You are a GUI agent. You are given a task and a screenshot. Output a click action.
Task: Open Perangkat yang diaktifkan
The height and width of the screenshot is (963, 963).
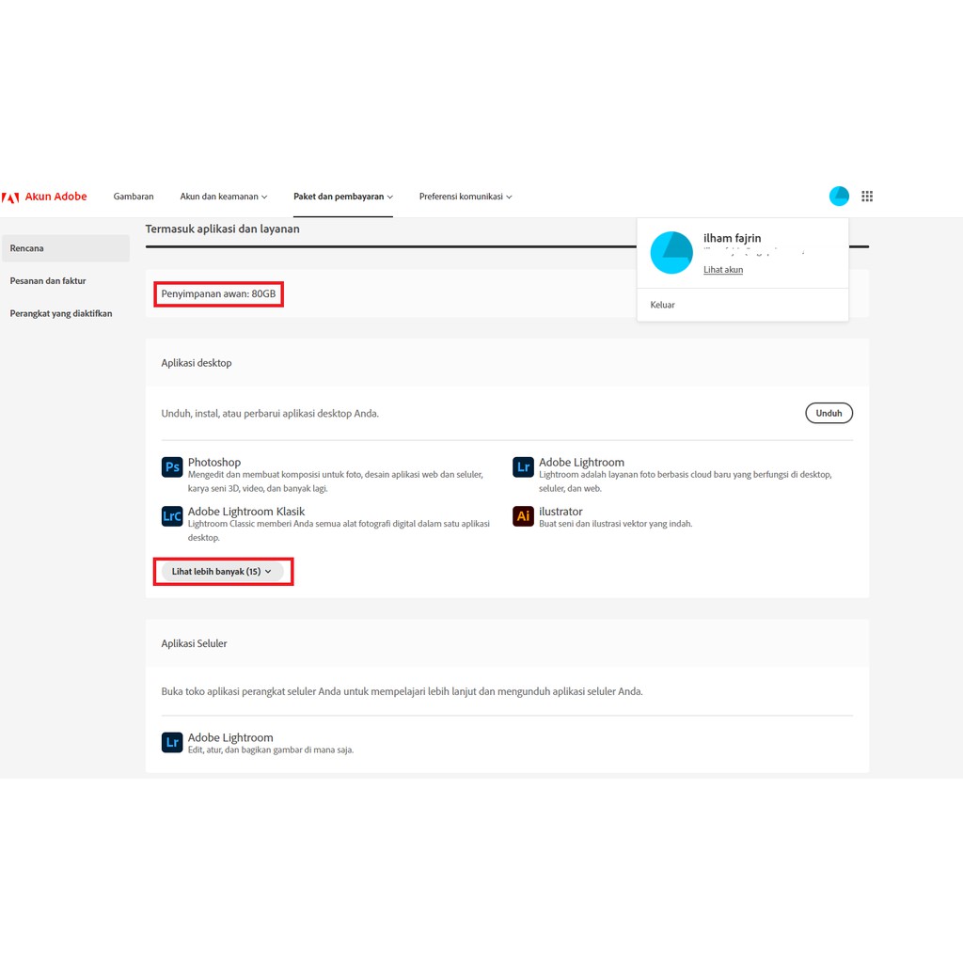coord(61,313)
